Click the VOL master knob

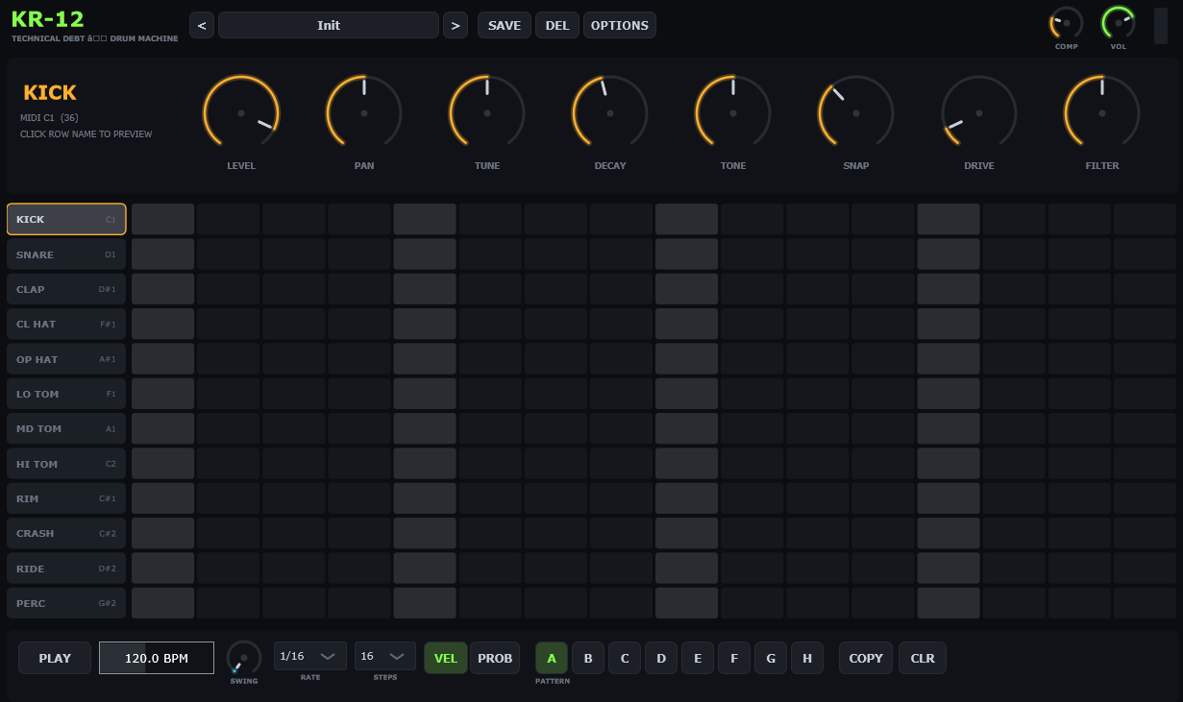point(1119,23)
